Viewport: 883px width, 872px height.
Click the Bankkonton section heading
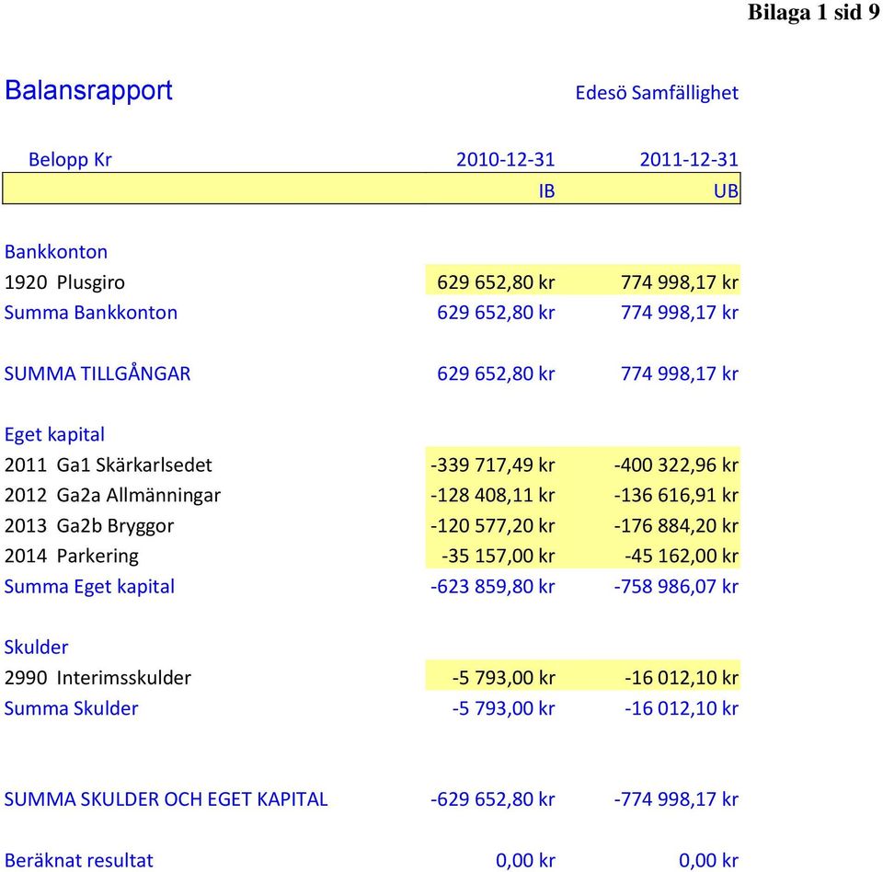[56, 252]
